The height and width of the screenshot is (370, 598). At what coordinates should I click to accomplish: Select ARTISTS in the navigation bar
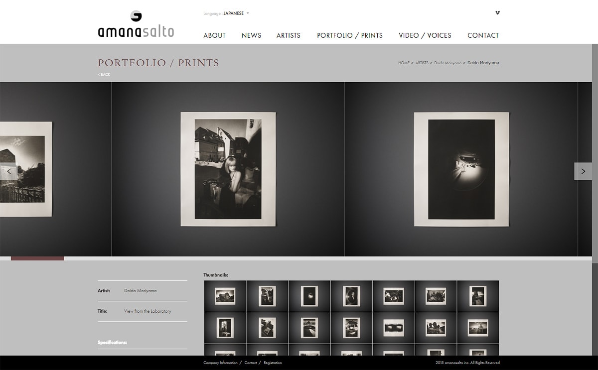(288, 35)
